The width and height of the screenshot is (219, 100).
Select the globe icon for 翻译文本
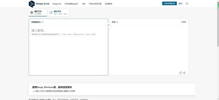coord(32,13)
